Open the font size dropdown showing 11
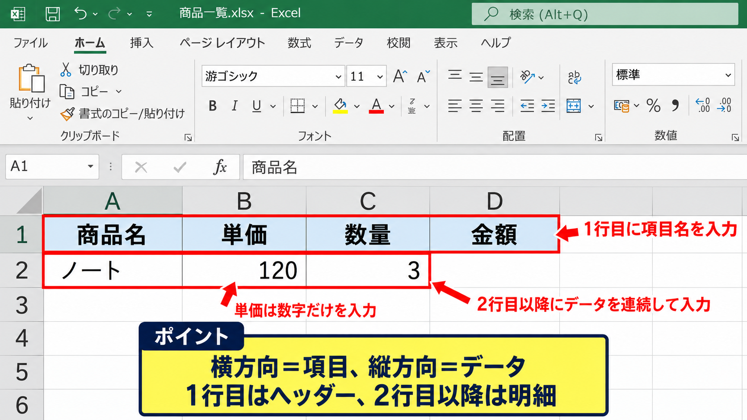 point(380,77)
